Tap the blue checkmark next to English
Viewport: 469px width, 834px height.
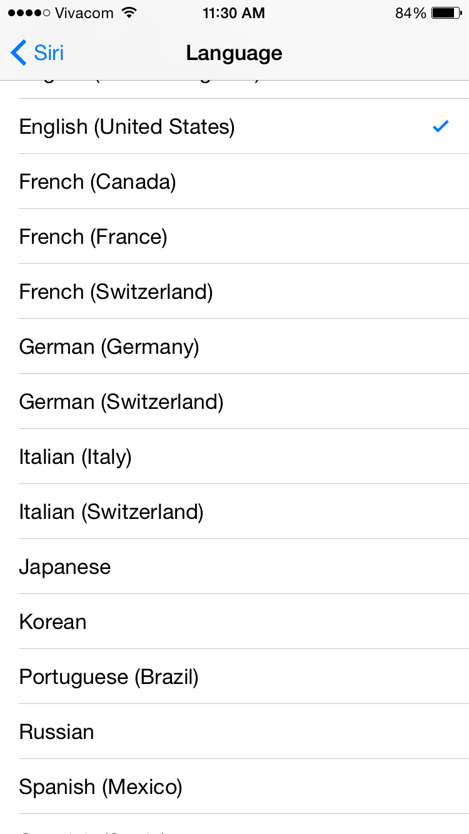coord(441,127)
